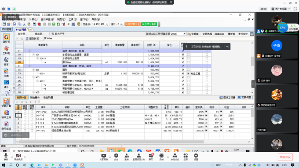Toggle 税金 checkbox for row 2-1-7-5
The image size is (299, 168).
pos(221,115)
